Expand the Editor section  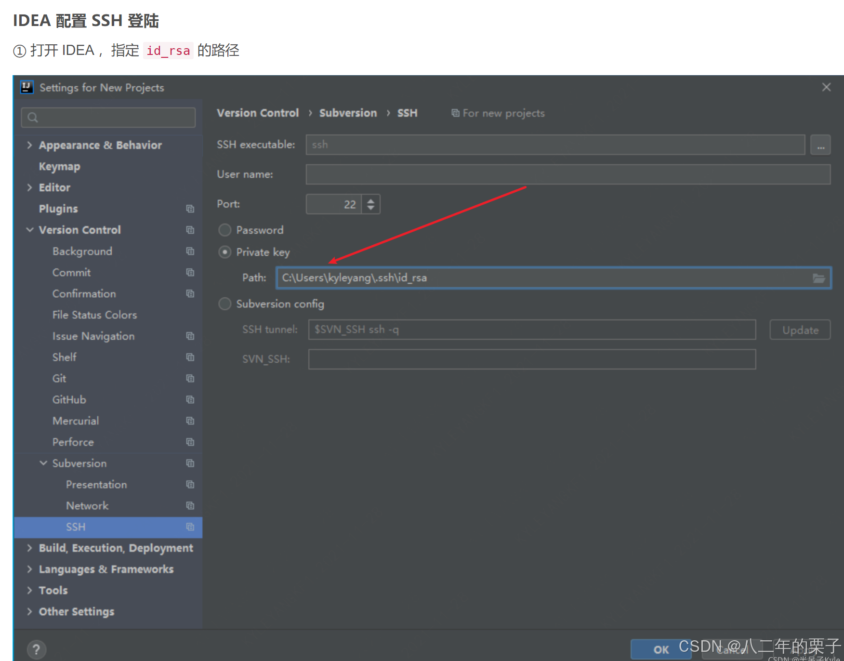[30, 187]
